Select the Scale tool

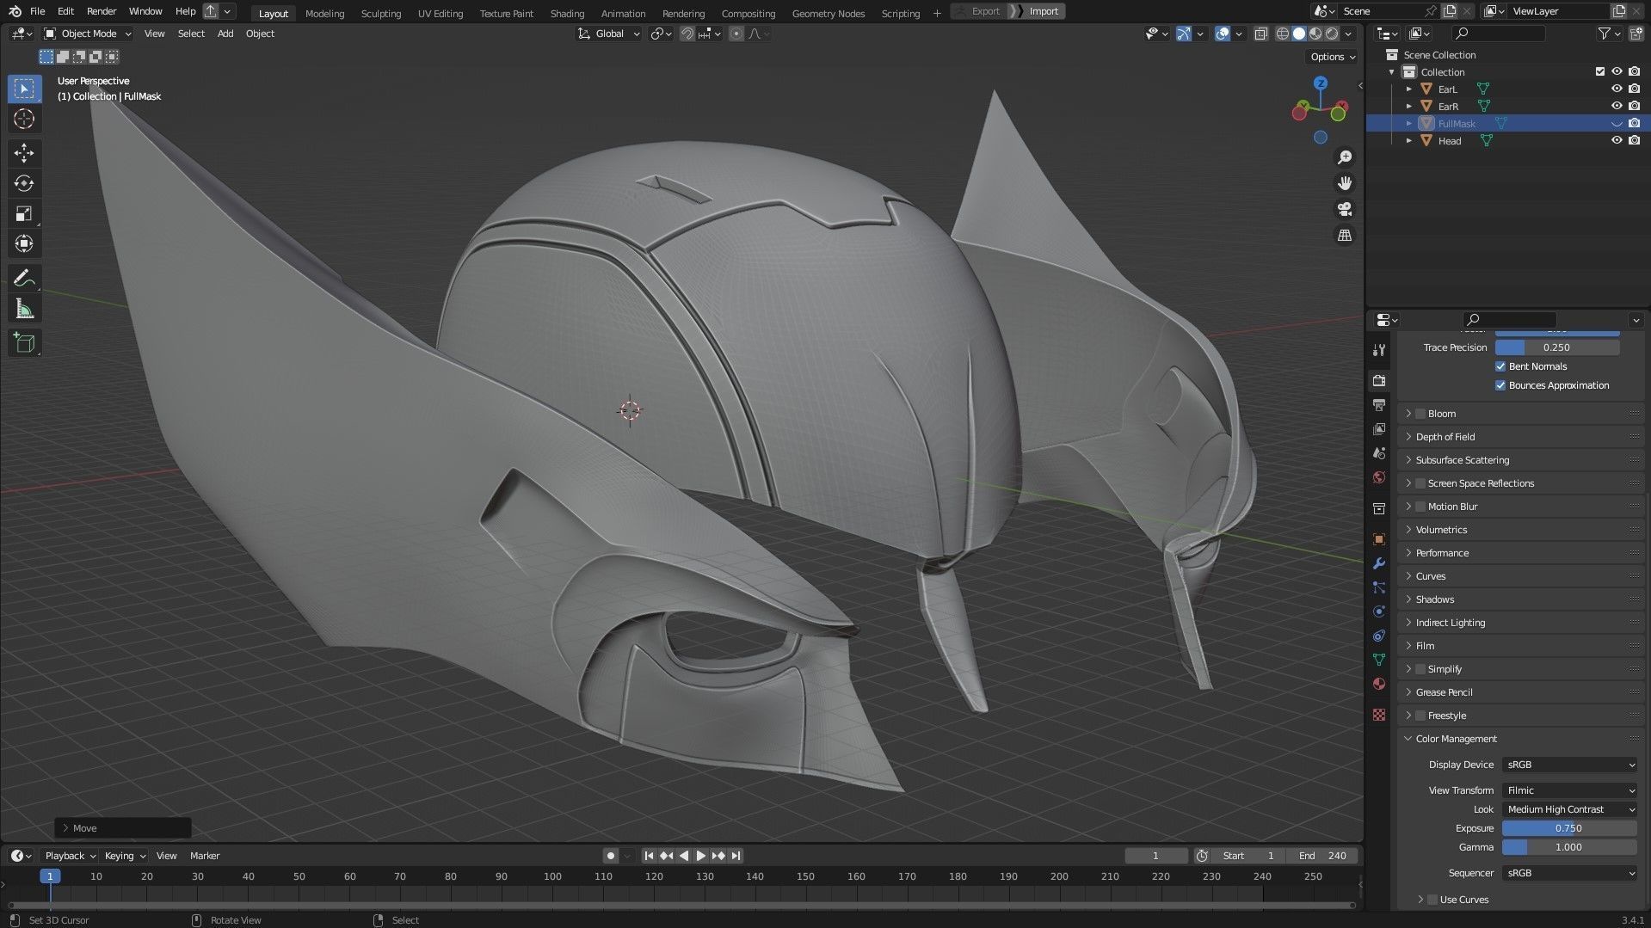coord(24,213)
